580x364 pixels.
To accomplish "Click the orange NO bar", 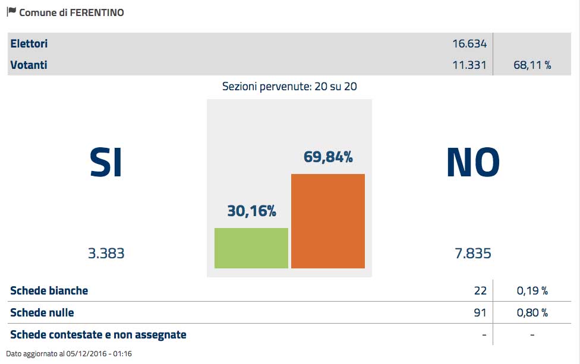I will [x=327, y=221].
